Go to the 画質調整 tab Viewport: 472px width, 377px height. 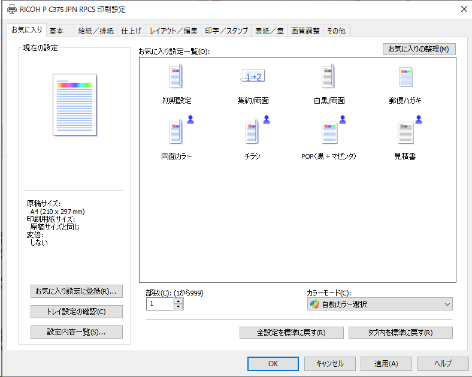(305, 31)
